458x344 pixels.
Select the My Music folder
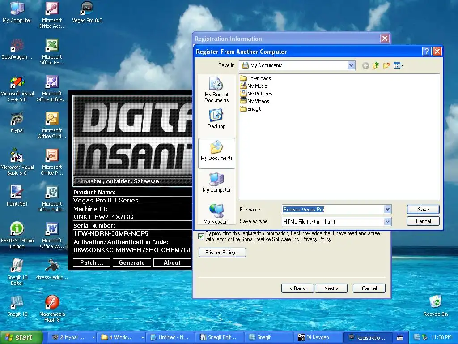click(253, 86)
